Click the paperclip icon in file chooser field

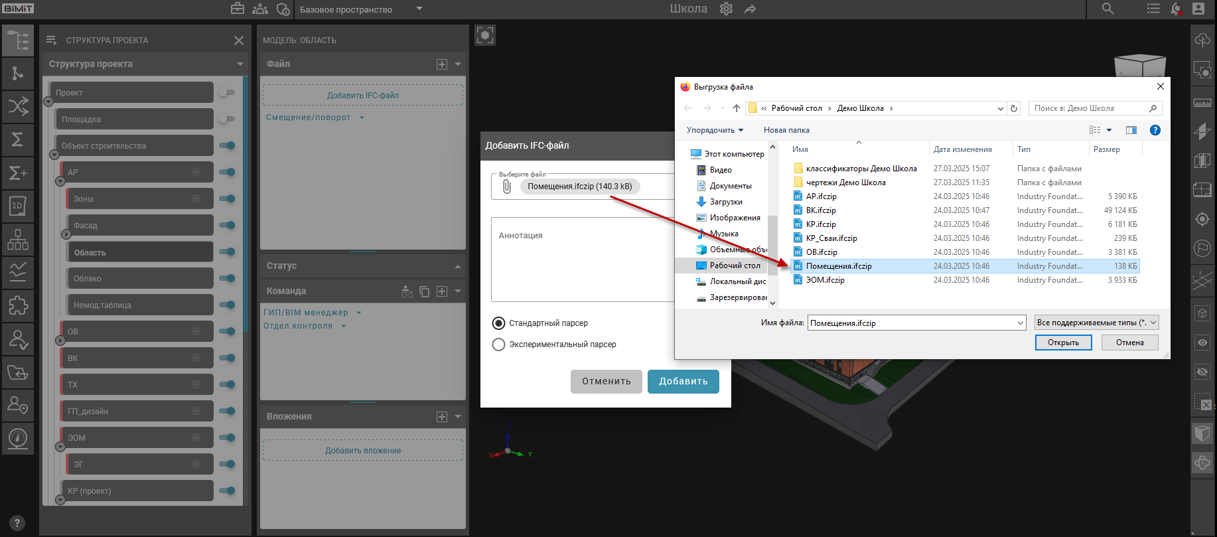tap(507, 187)
